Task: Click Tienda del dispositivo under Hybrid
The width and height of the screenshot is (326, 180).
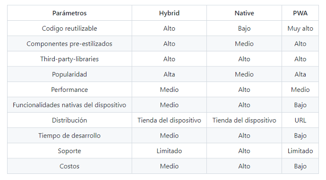Action: [x=169, y=120]
